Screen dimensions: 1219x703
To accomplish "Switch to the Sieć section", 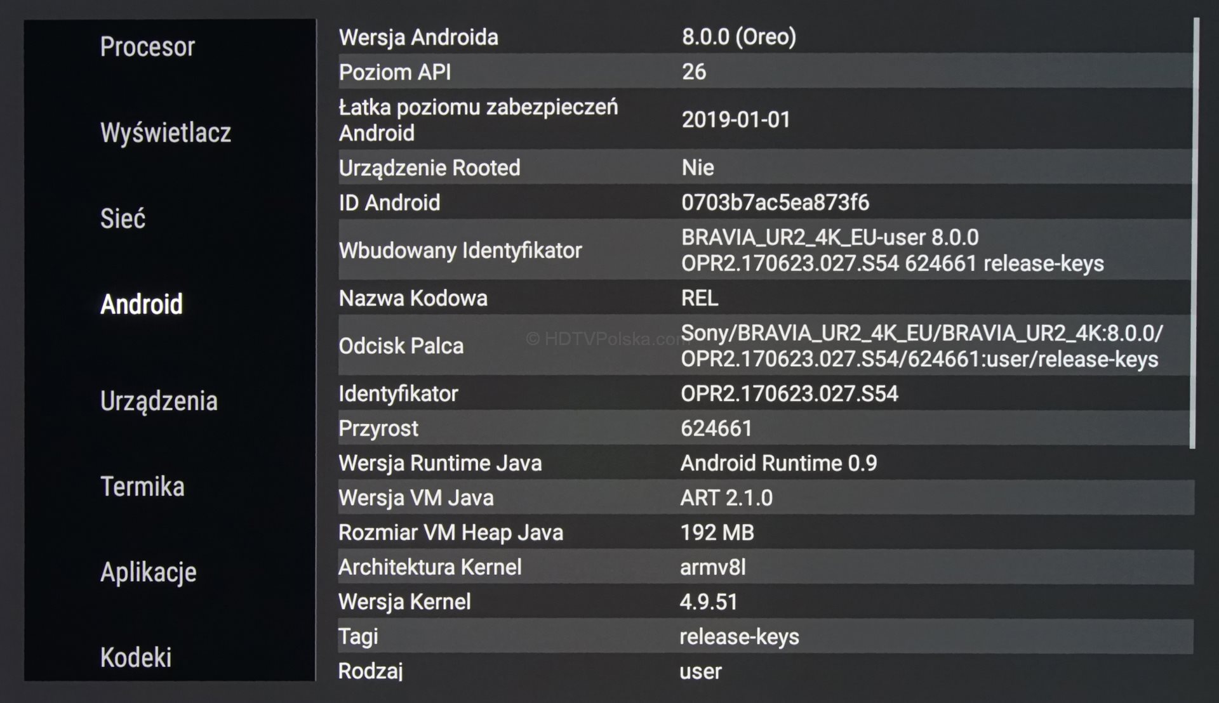I will (x=123, y=218).
